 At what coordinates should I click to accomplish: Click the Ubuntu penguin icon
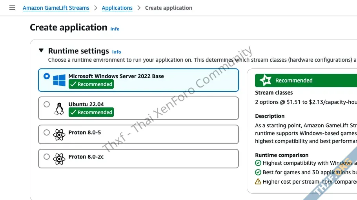point(59,109)
